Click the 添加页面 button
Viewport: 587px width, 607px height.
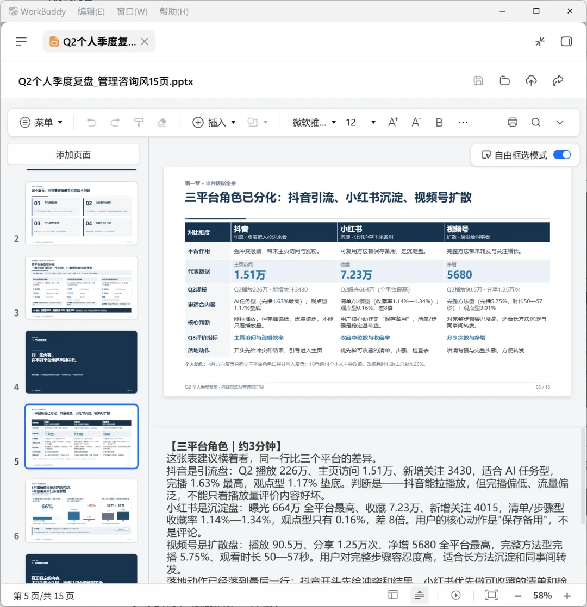73,154
